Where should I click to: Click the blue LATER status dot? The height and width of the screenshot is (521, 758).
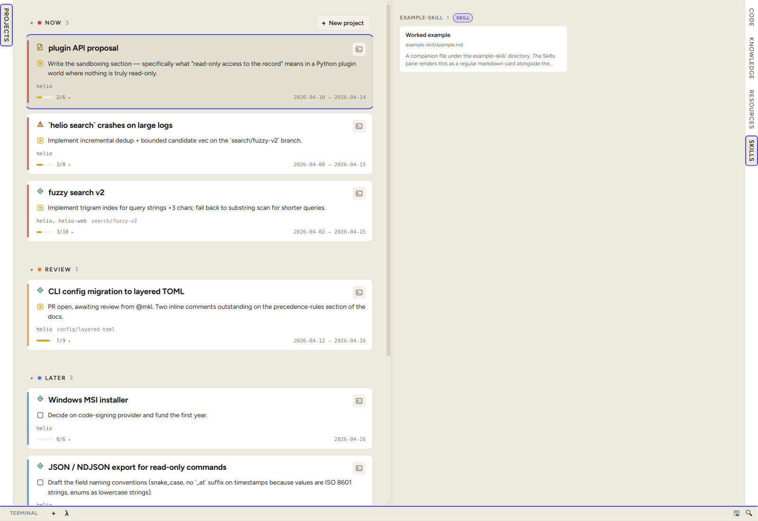(39, 378)
